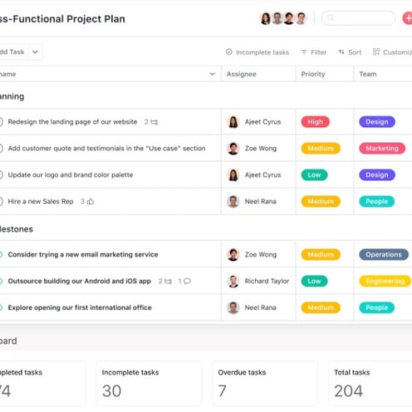
Task: Open the Engineering team pill
Action: (385, 281)
